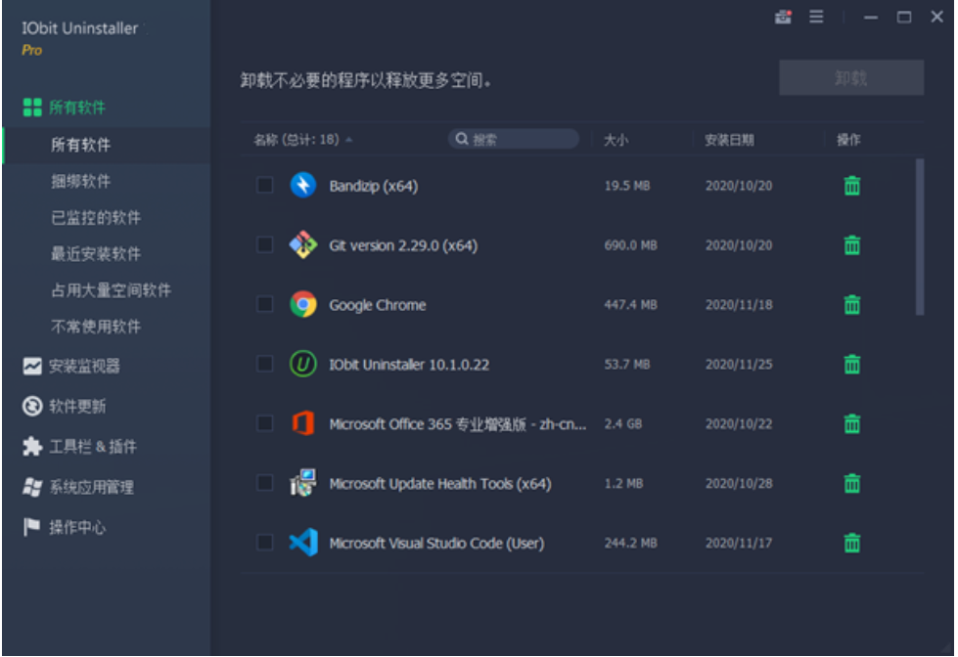
Task: Click the date 2020/11/18
Action: coord(739,305)
